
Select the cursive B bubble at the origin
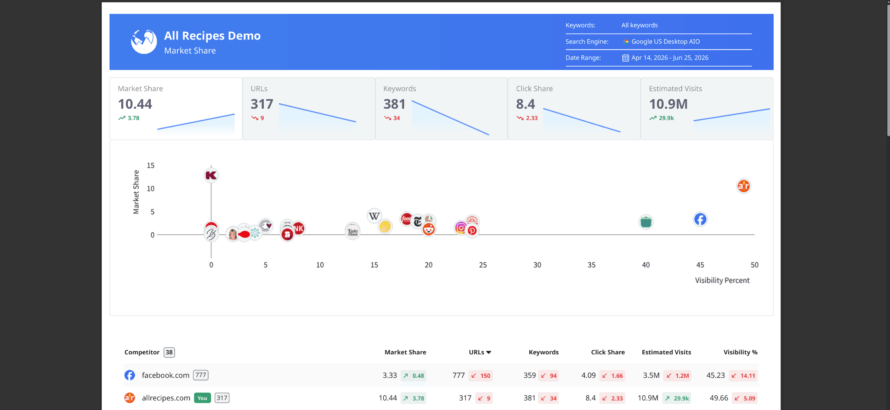pos(211,235)
